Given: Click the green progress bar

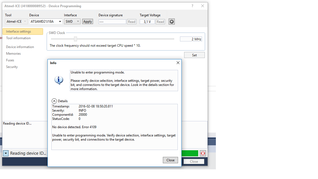Looking at the screenshot, I should (x=190, y=153).
